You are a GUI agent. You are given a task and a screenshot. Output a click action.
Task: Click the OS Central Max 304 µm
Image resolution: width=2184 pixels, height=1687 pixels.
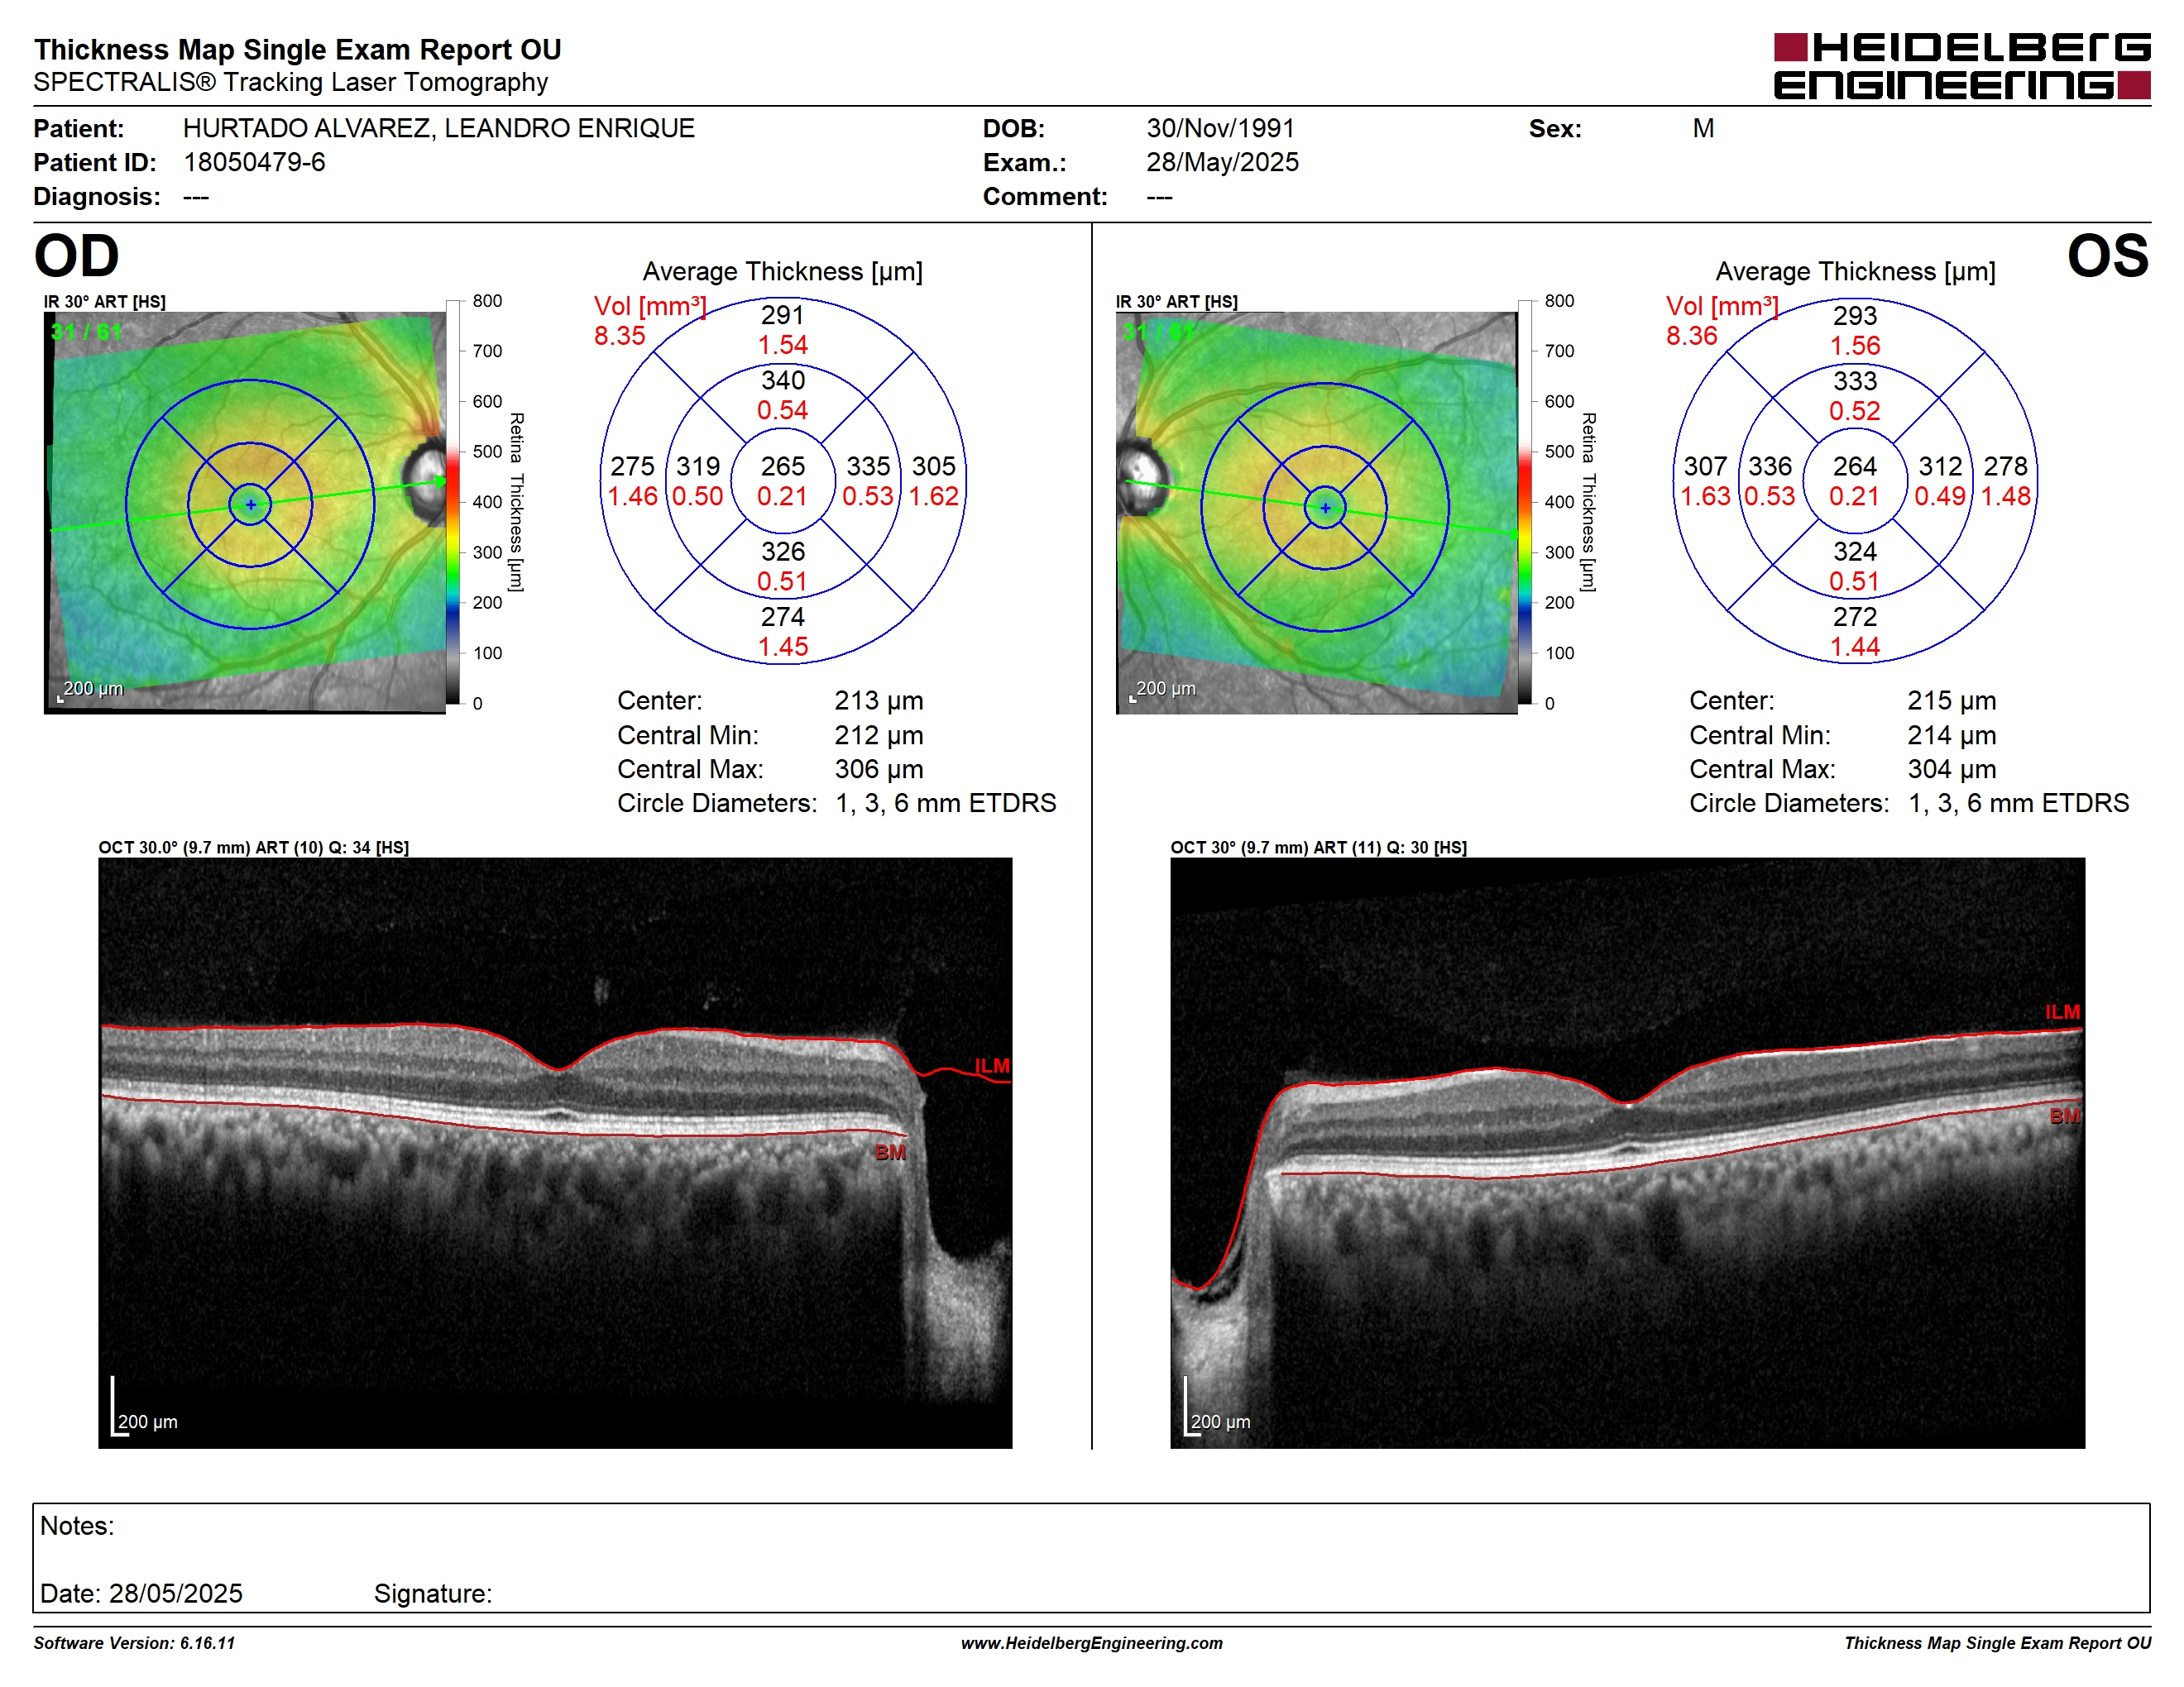(x=1951, y=770)
